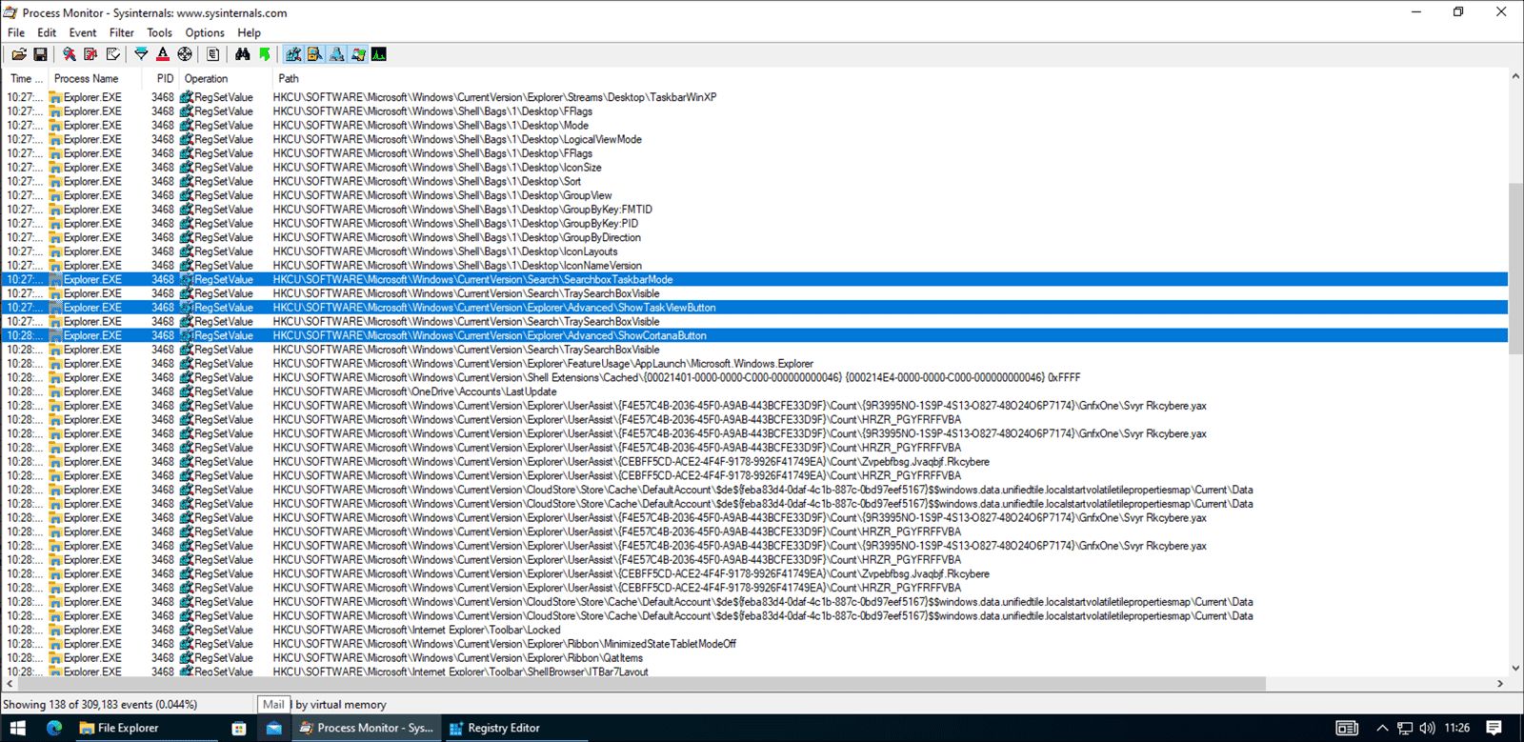This screenshot has width=1524, height=742.
Task: Open Highlight settings with the red A icon
Action: tap(163, 54)
